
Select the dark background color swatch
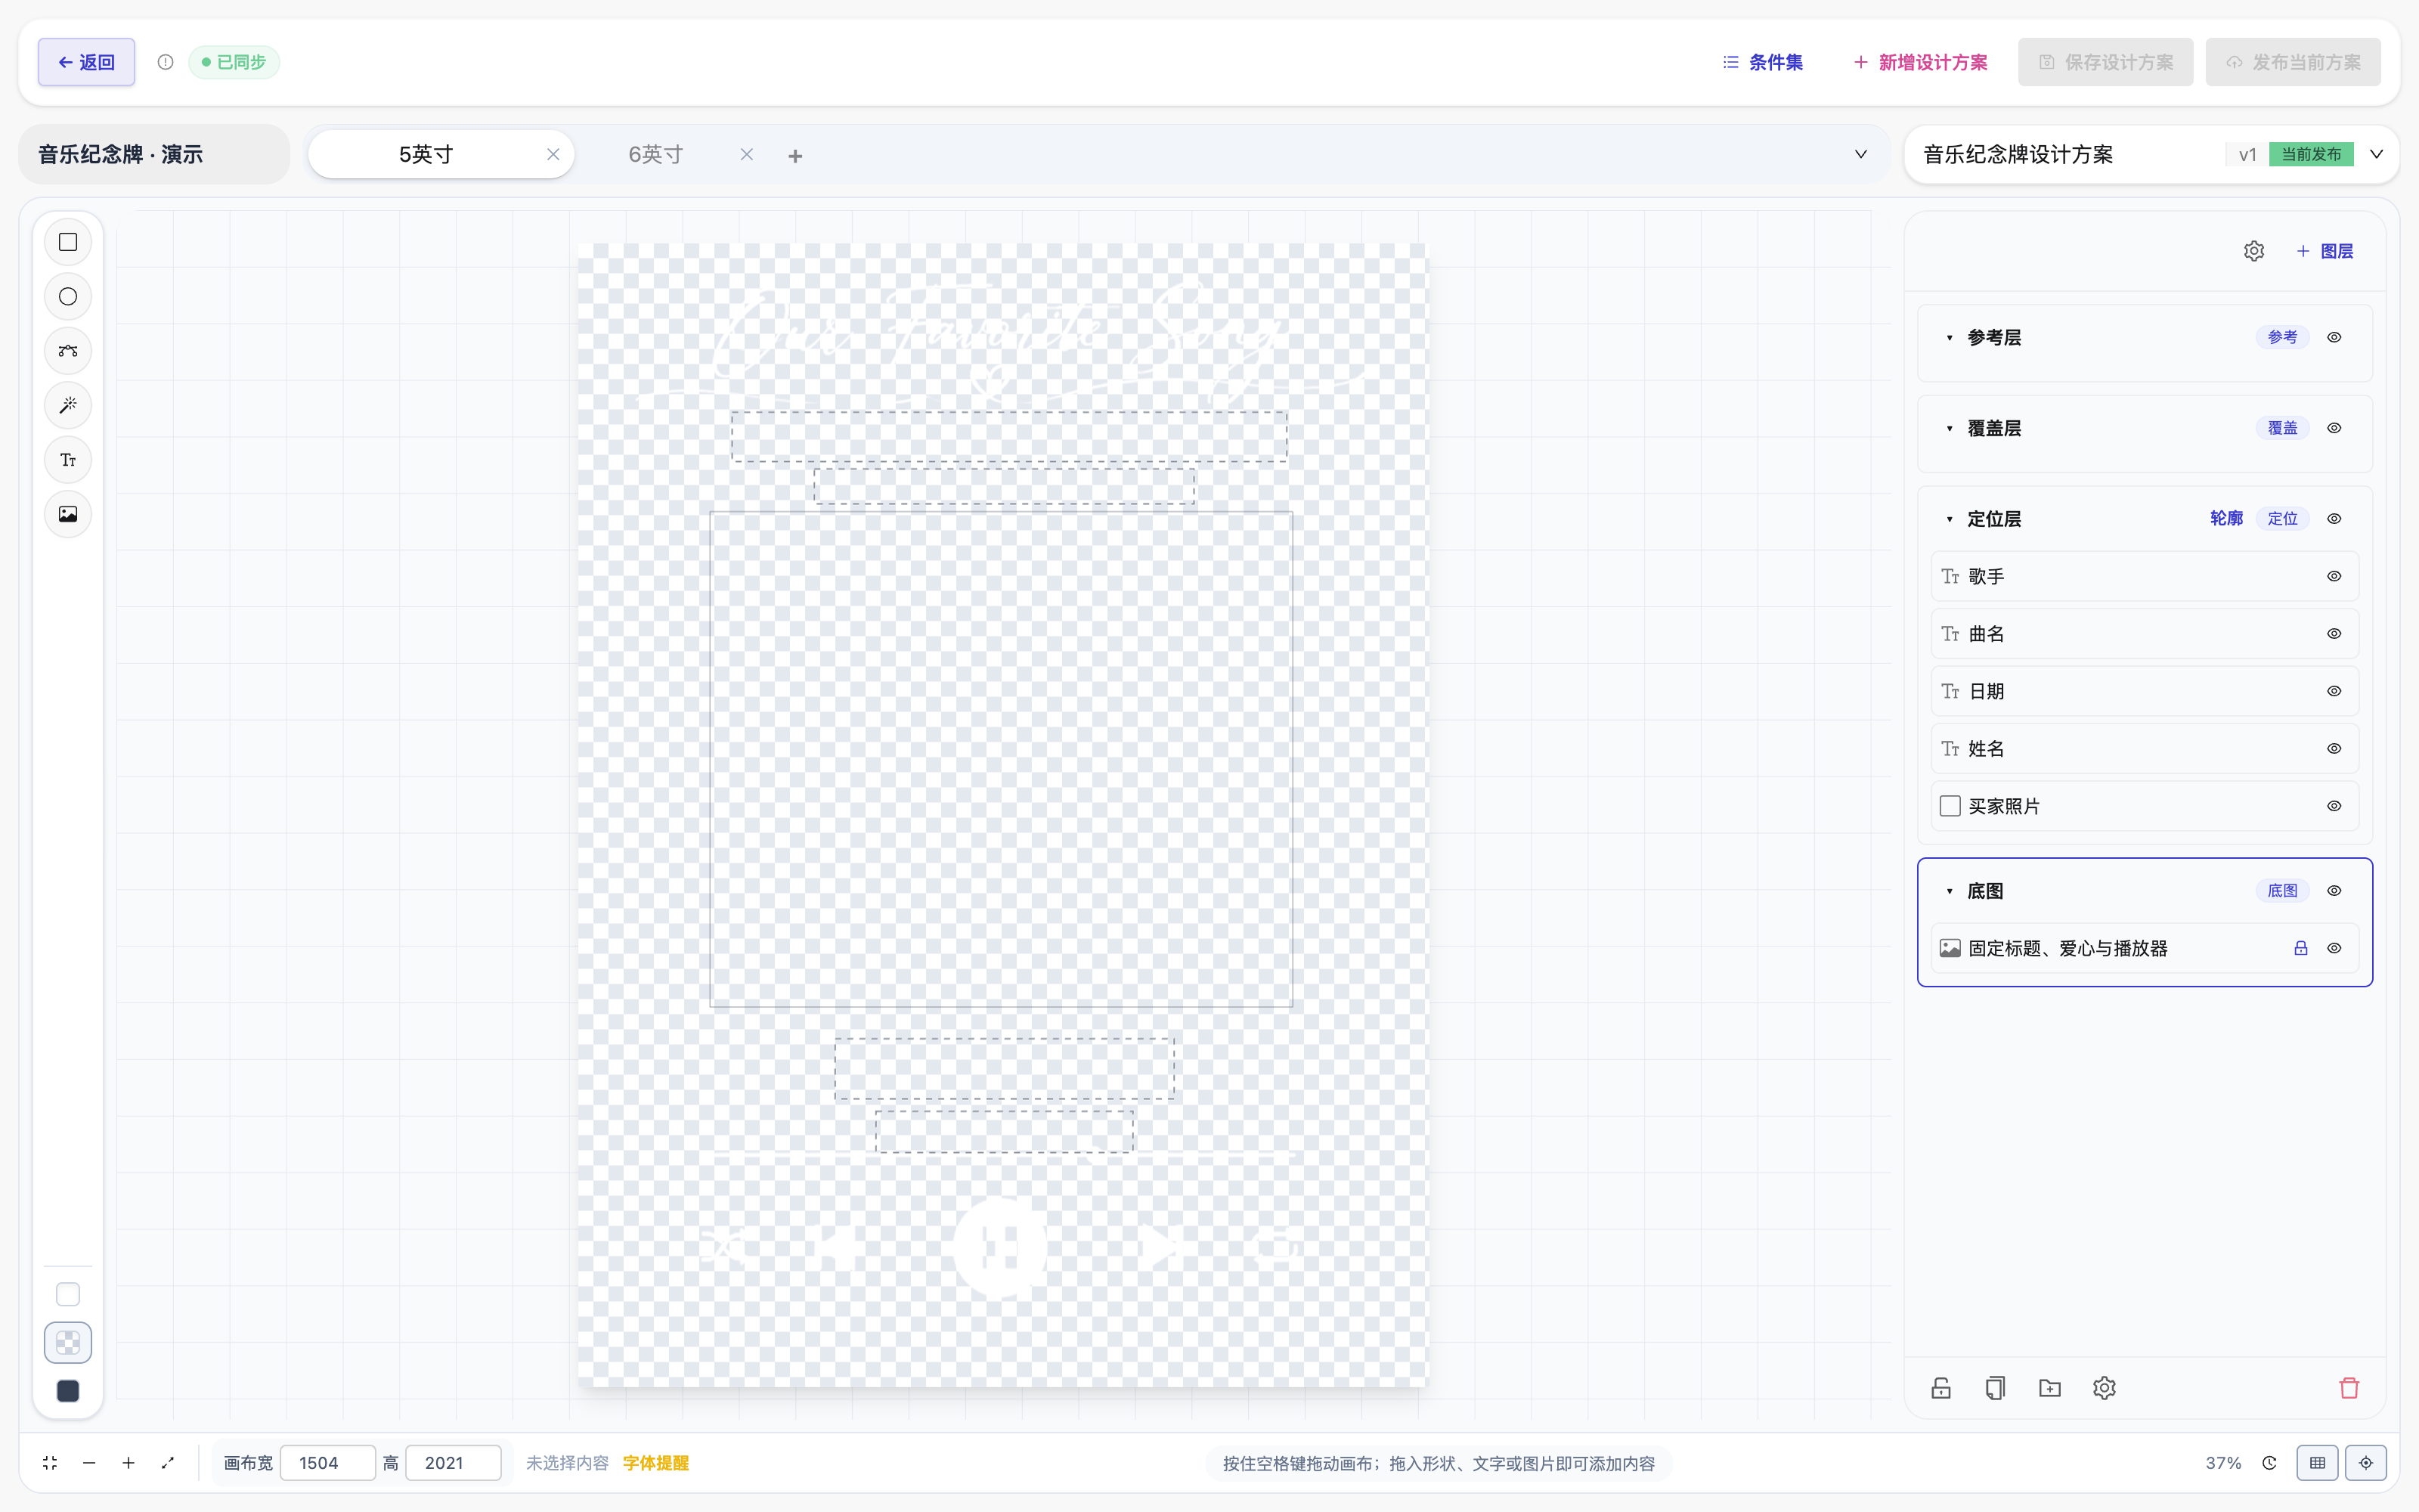pos(68,1391)
